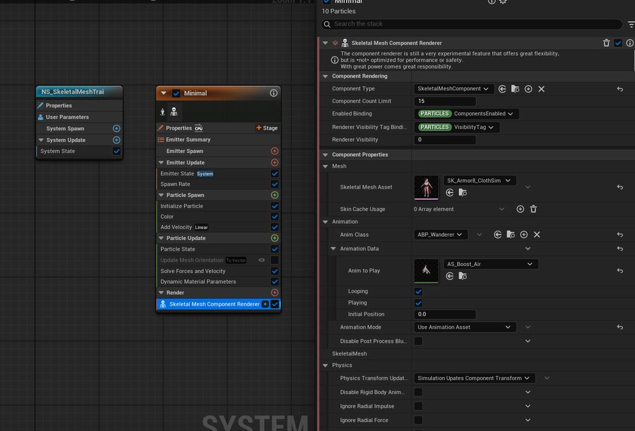635x431 pixels.
Task: Collapse the Component Rendering section
Action: (x=324, y=76)
